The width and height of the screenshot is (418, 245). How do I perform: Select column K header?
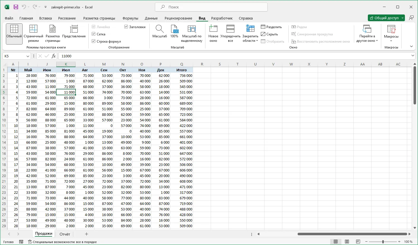[66, 64]
